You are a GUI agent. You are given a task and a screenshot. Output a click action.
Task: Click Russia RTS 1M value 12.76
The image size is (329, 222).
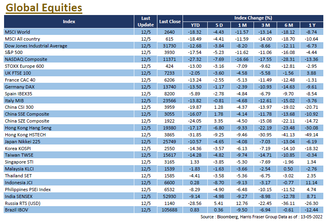pyautogui.click(x=242, y=203)
